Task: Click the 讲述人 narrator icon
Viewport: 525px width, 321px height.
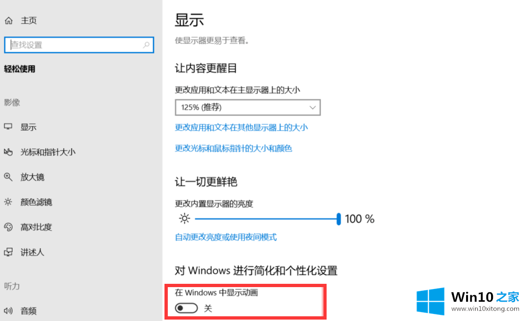Action: 8,252
